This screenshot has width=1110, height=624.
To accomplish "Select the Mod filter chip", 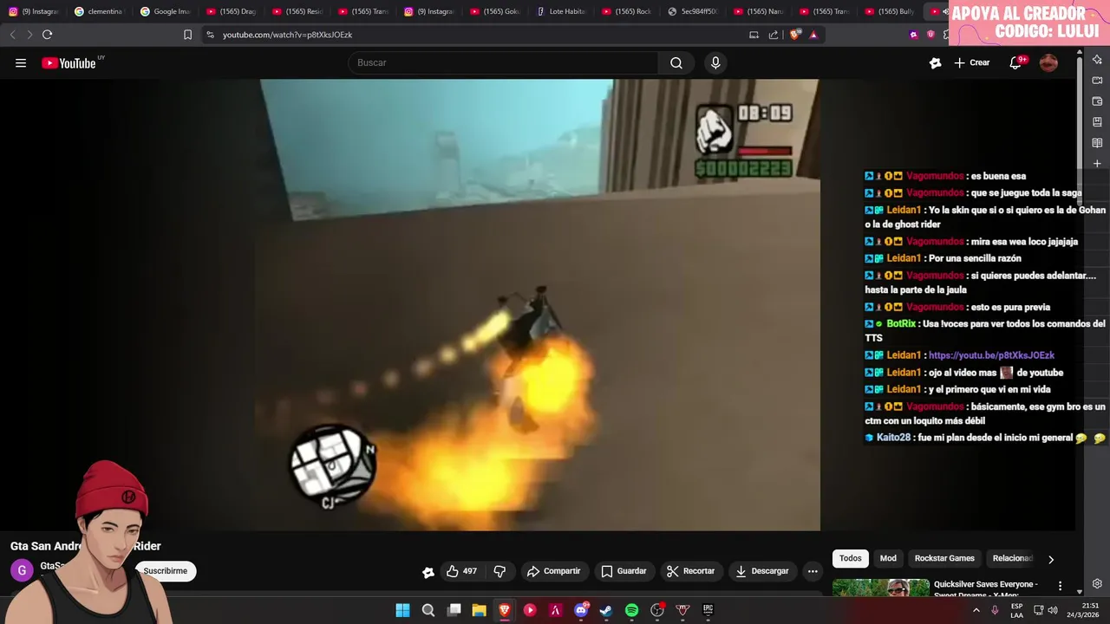I will (x=888, y=558).
